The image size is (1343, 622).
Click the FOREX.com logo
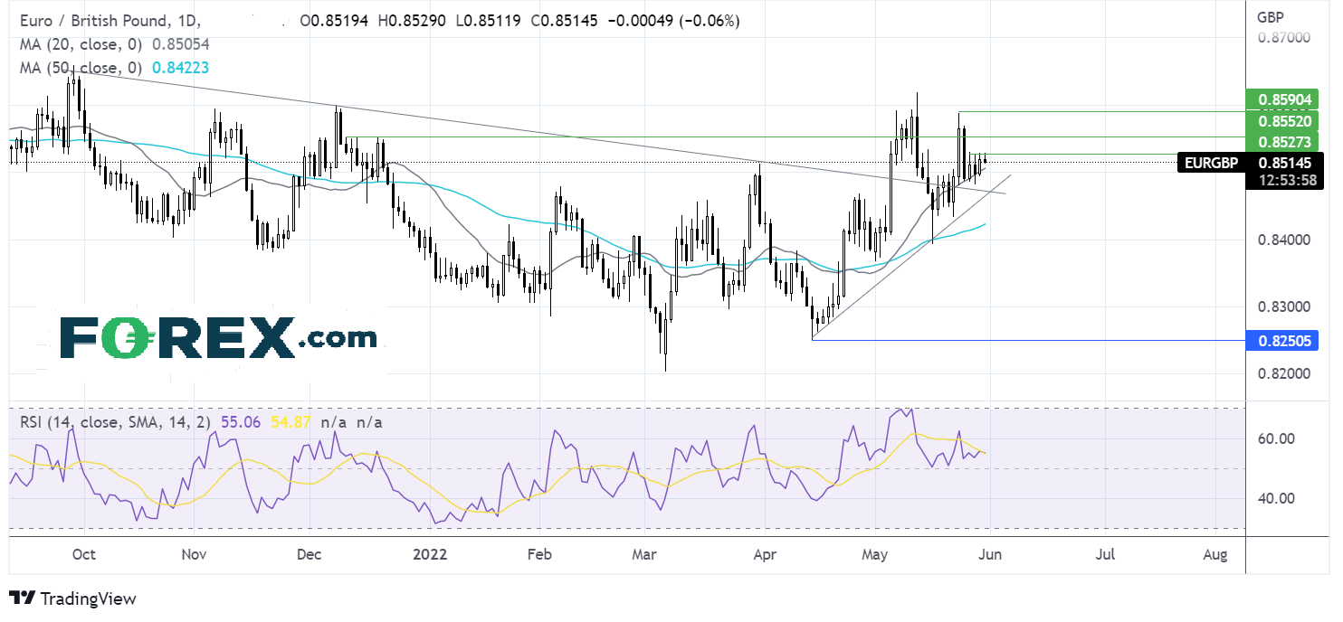pyautogui.click(x=218, y=338)
